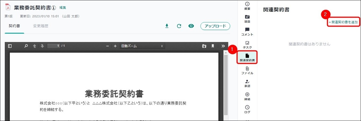
Task: Download the contract PDF
Action: 167,26
